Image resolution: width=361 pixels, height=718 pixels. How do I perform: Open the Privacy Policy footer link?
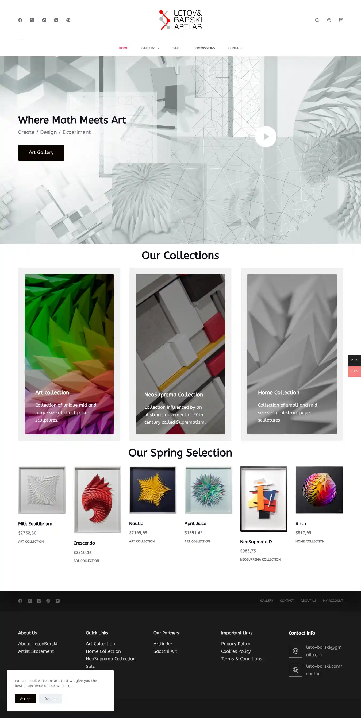point(236,644)
